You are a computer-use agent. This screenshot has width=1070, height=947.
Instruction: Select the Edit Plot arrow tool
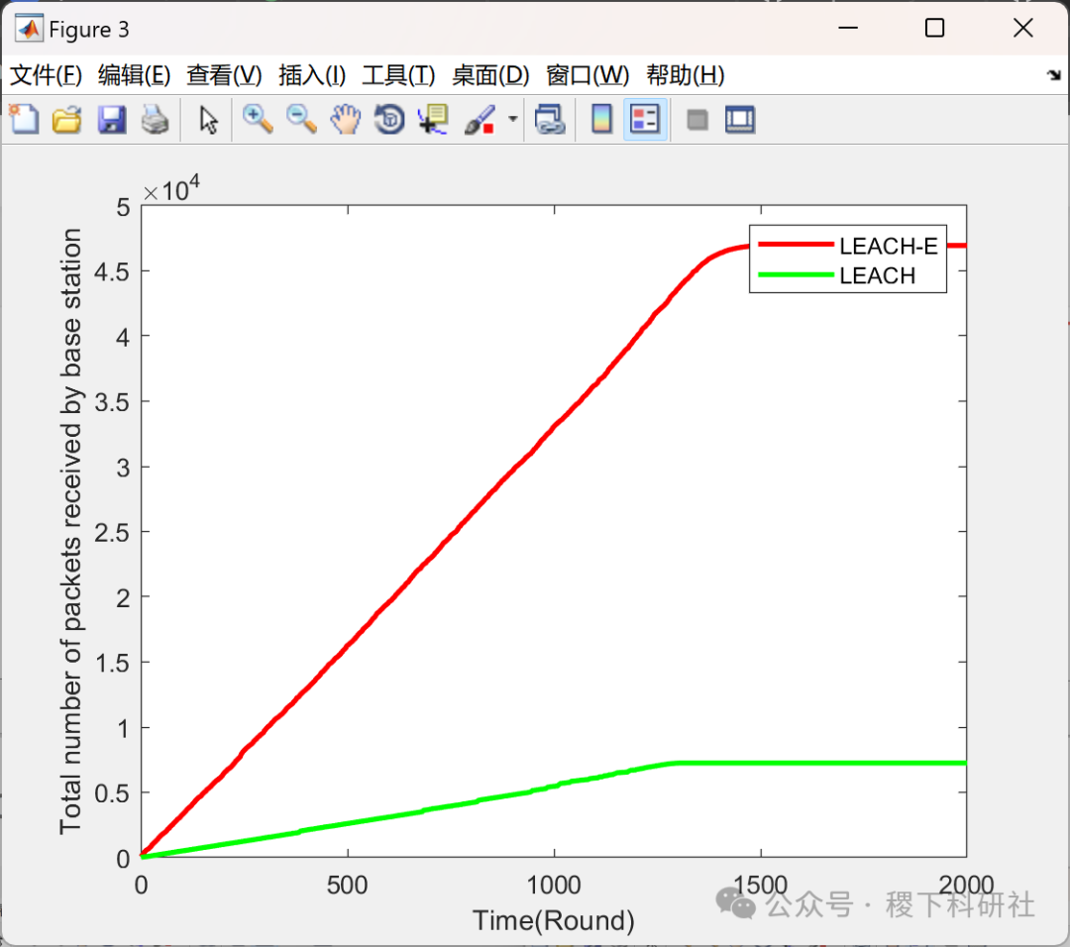point(208,120)
